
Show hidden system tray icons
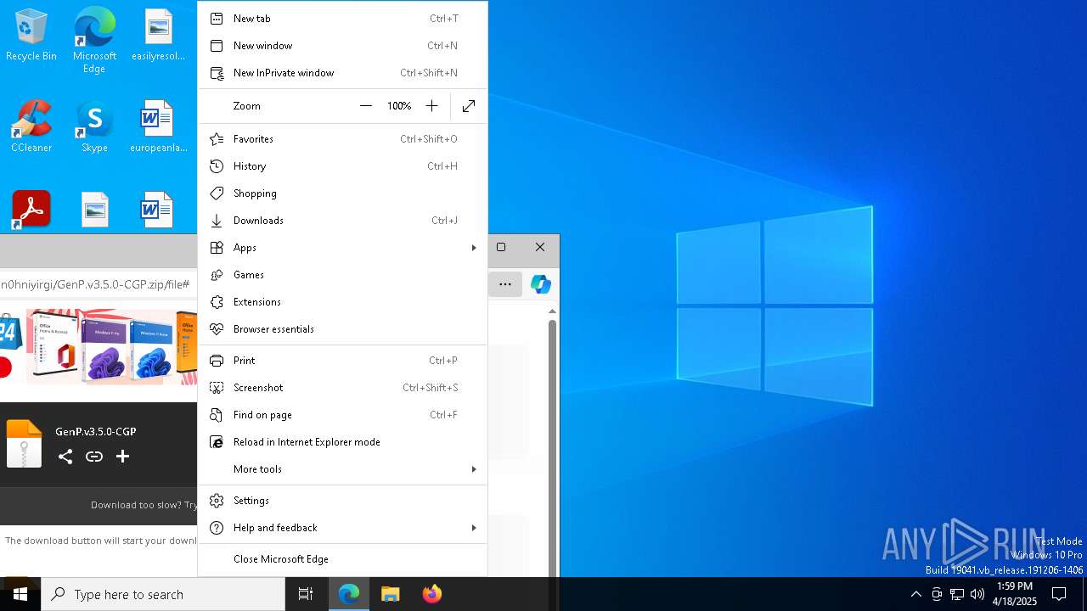pos(915,594)
